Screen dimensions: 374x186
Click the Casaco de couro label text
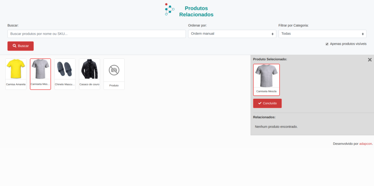tap(89, 84)
